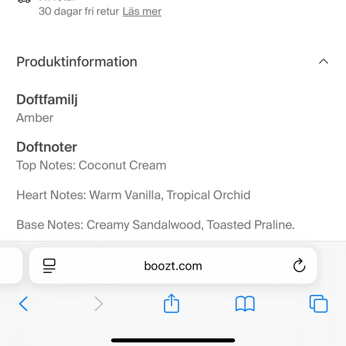
Task: Tap the Amber fragrance family value
Action: pos(35,118)
